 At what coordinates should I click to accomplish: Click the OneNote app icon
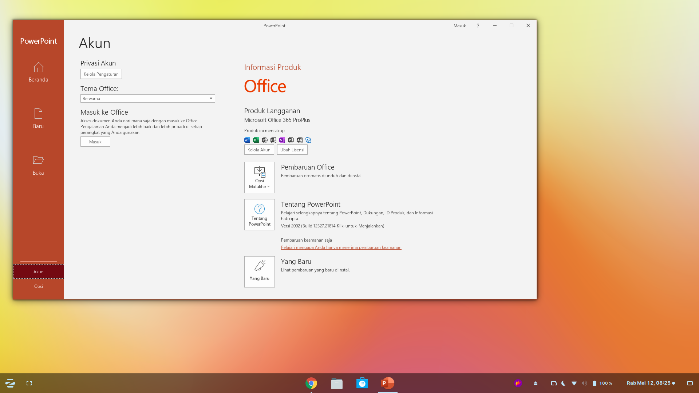point(282,140)
